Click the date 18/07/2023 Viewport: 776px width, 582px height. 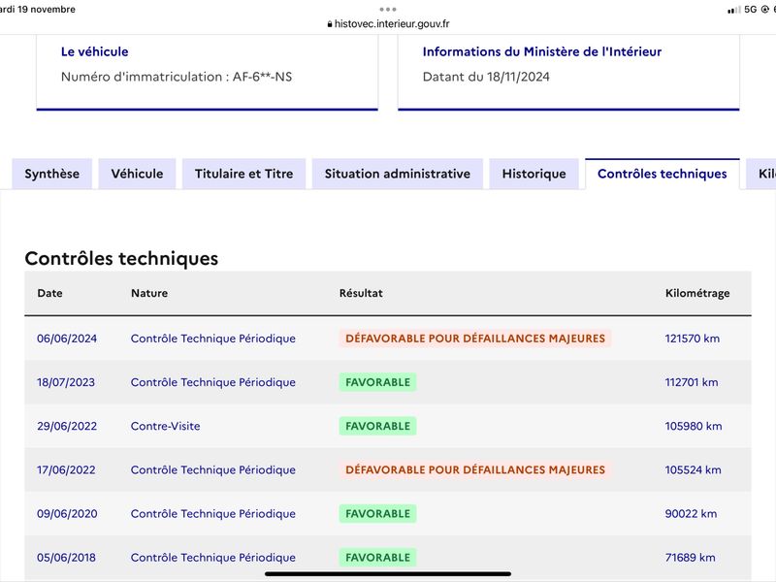(x=66, y=382)
